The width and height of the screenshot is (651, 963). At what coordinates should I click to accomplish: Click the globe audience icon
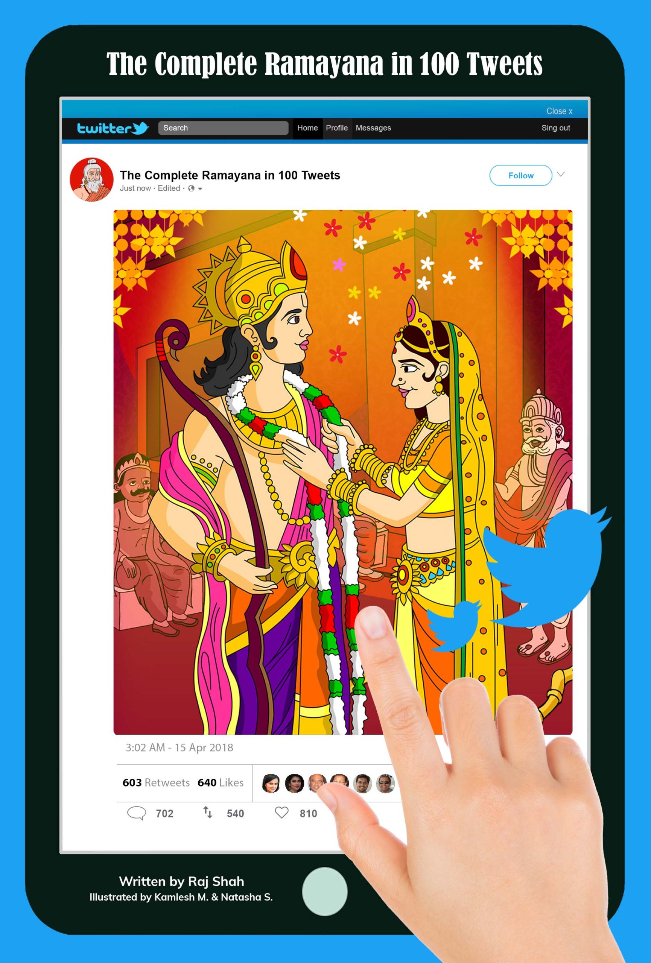(x=191, y=188)
